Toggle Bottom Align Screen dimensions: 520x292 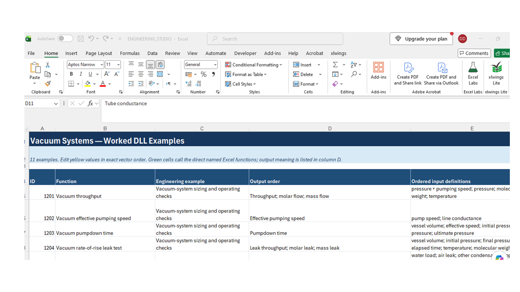pyautogui.click(x=150, y=64)
